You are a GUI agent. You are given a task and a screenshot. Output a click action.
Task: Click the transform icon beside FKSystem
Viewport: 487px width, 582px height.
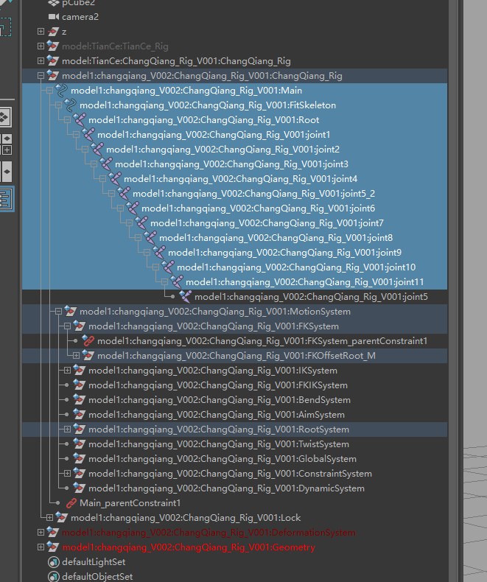point(80,326)
